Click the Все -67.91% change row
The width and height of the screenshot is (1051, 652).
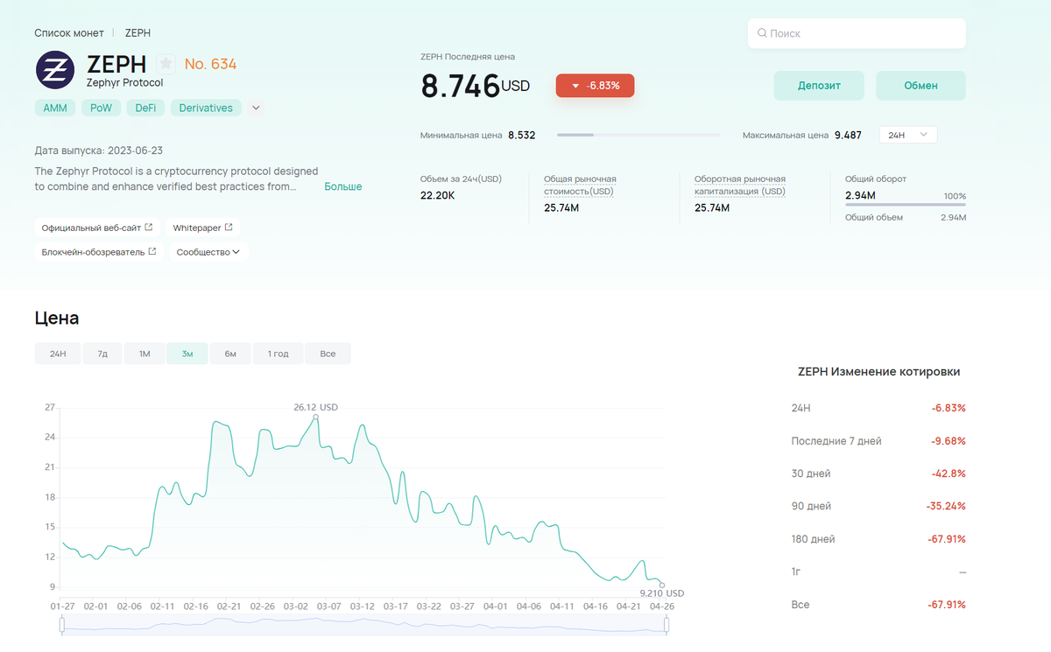pyautogui.click(x=878, y=605)
